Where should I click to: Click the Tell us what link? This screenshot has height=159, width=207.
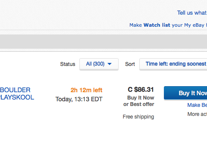pos(192,13)
